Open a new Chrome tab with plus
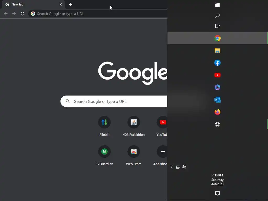The width and height of the screenshot is (268, 201). [71, 4]
